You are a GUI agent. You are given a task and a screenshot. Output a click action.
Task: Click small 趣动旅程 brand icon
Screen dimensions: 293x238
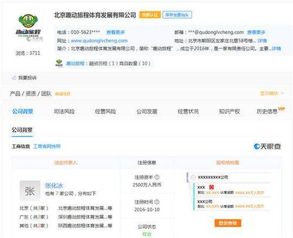59,63
